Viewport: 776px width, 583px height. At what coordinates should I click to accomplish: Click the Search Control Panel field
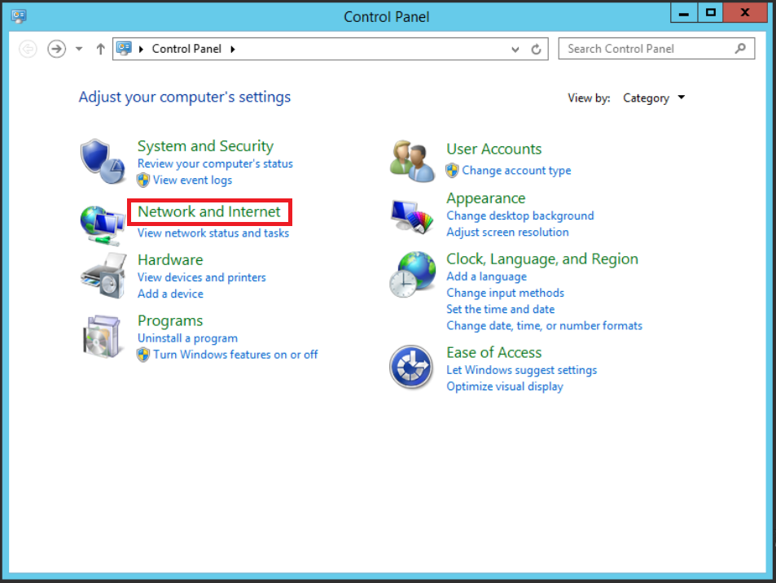647,49
